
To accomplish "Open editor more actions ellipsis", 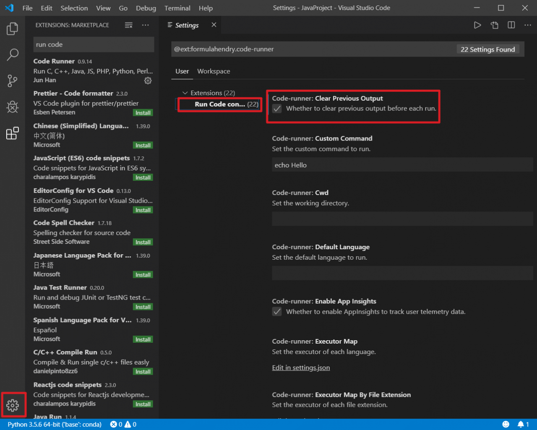I will click(x=528, y=25).
